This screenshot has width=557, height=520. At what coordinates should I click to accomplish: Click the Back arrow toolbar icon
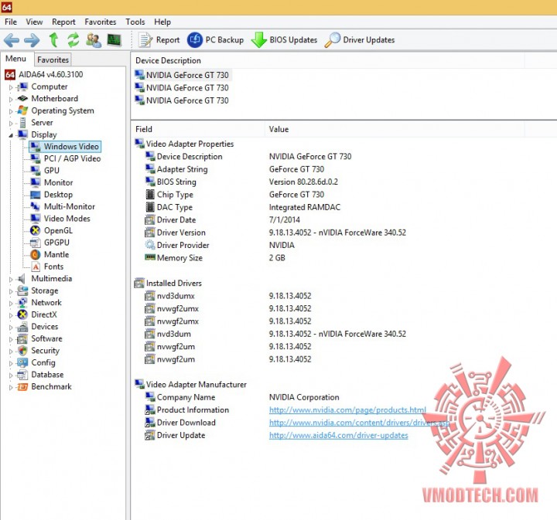(x=12, y=40)
